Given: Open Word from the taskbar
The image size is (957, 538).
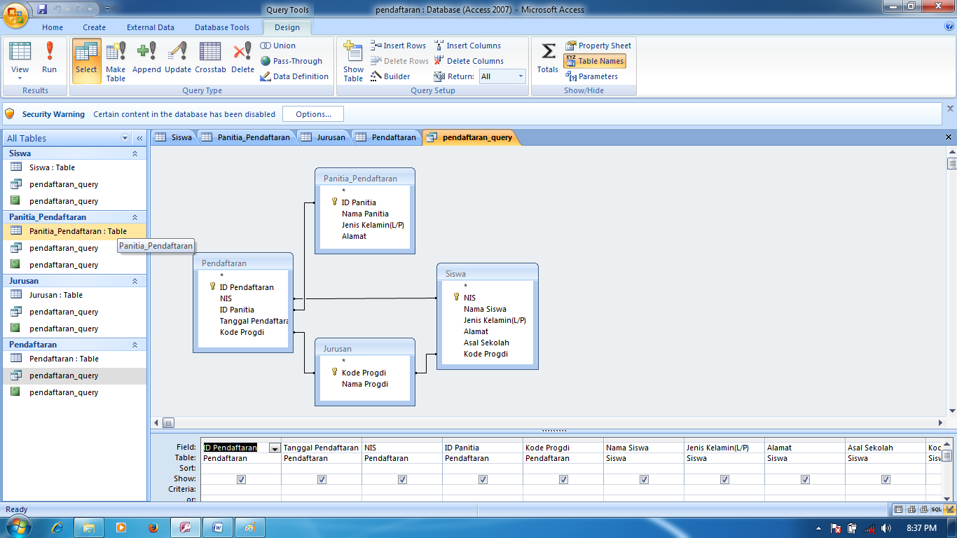Looking at the screenshot, I should coord(218,527).
